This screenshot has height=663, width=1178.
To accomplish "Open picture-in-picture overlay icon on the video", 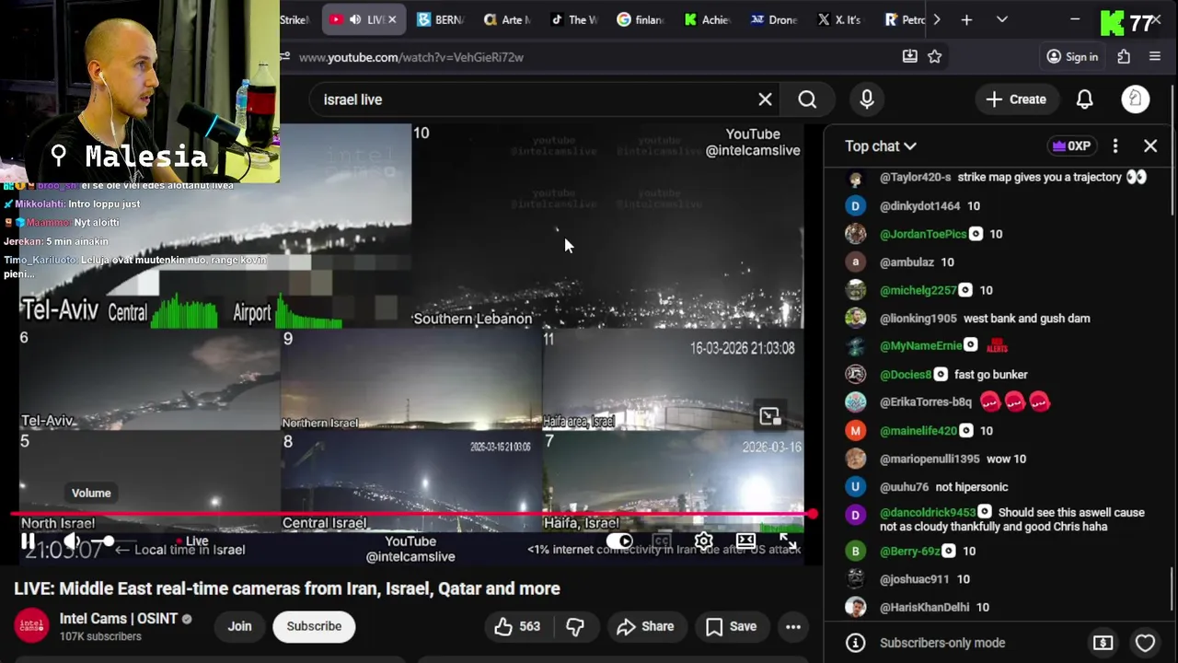I will [x=769, y=417].
